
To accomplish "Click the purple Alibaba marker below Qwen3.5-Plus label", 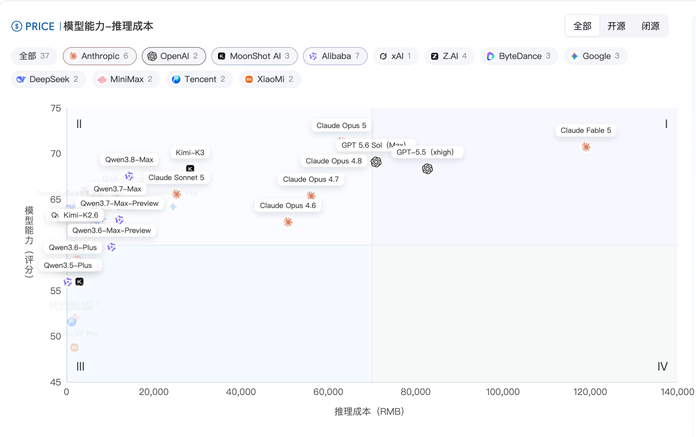I will (68, 282).
